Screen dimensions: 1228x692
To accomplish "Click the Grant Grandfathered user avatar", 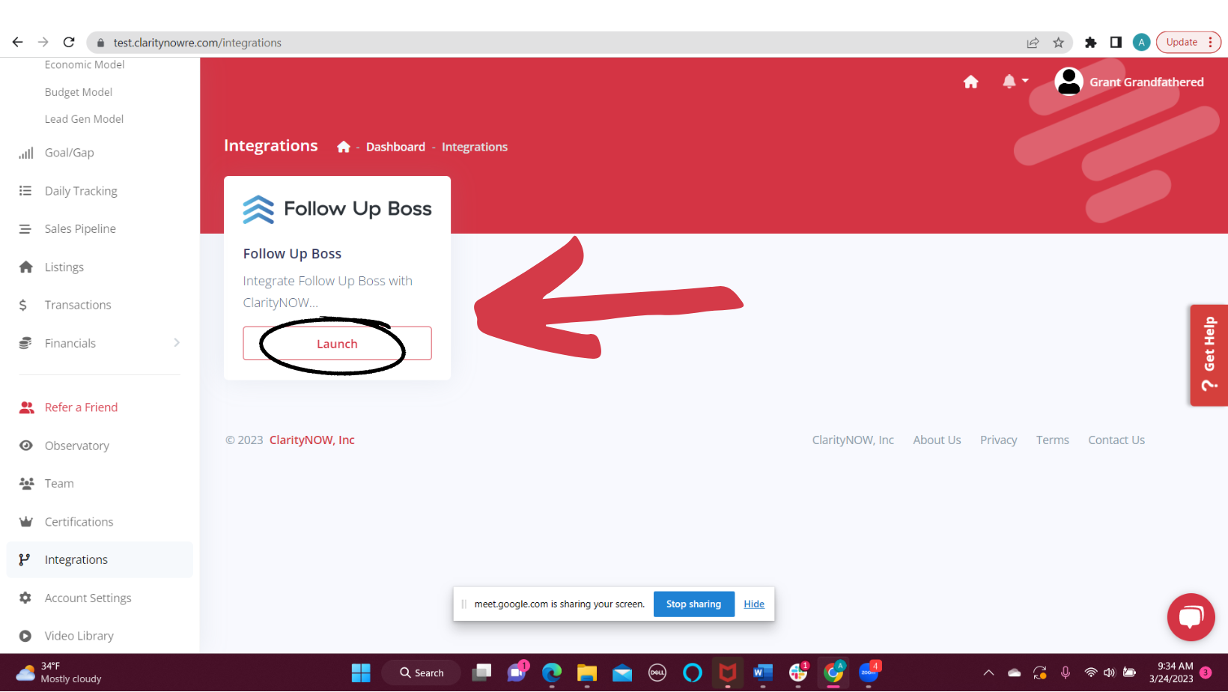I will [1069, 82].
